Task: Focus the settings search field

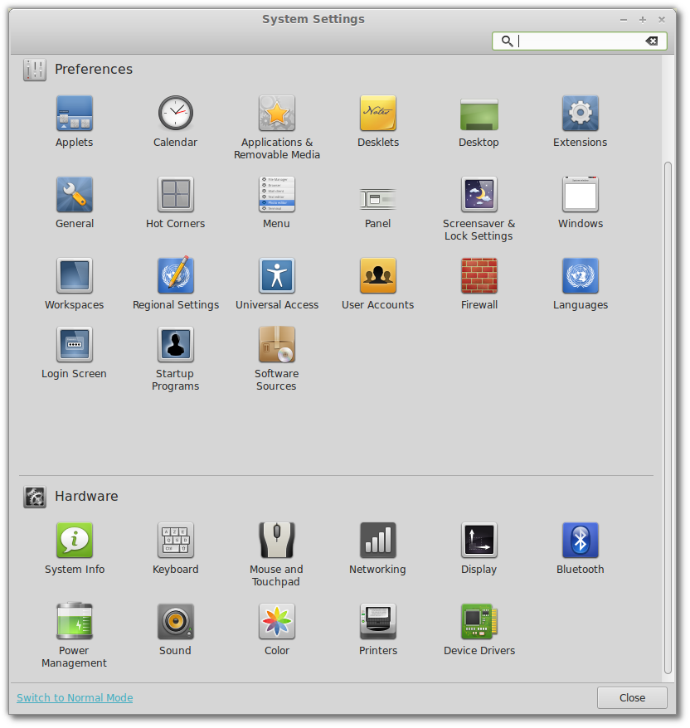Action: click(x=580, y=41)
